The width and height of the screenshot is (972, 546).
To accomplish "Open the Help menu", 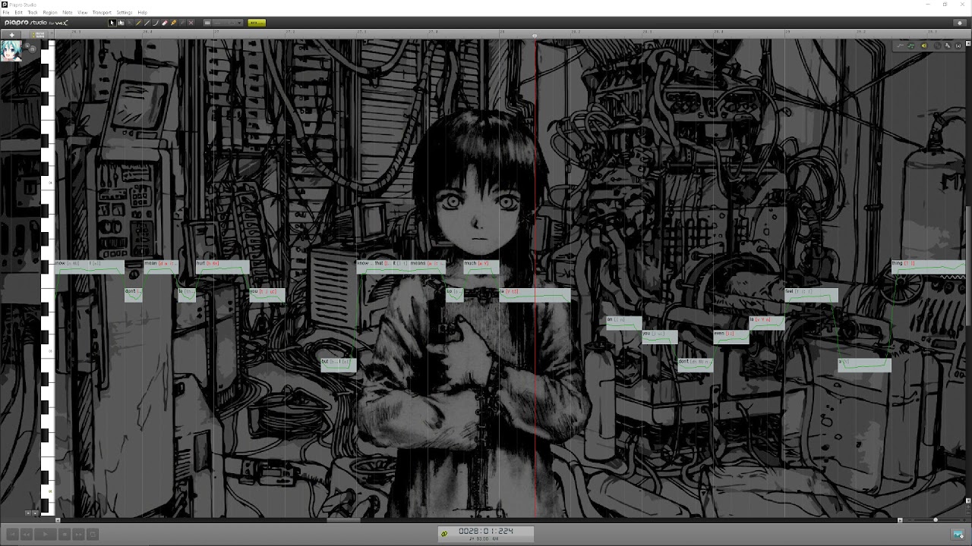I will [x=142, y=12].
